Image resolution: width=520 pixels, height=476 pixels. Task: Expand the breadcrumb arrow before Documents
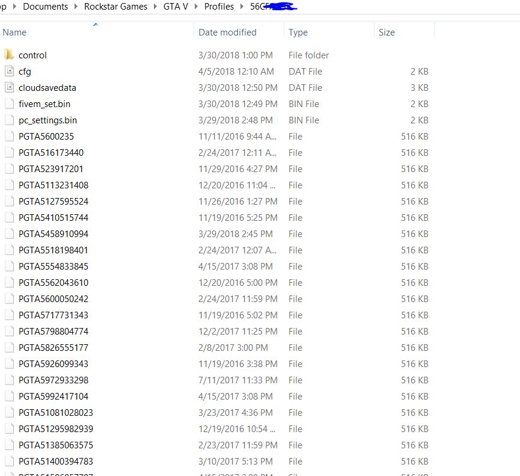[x=14, y=6]
